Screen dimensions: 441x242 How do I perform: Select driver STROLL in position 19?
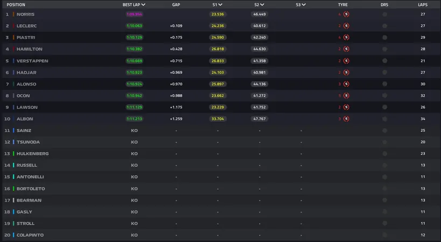click(x=25, y=224)
